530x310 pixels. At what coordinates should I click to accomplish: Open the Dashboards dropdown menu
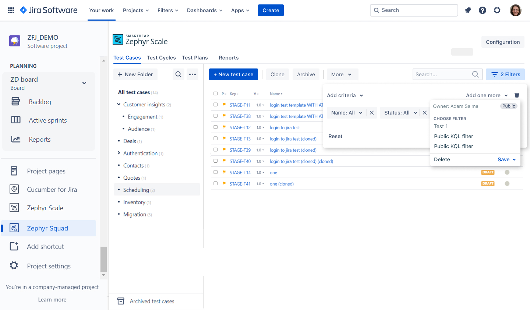click(x=205, y=10)
